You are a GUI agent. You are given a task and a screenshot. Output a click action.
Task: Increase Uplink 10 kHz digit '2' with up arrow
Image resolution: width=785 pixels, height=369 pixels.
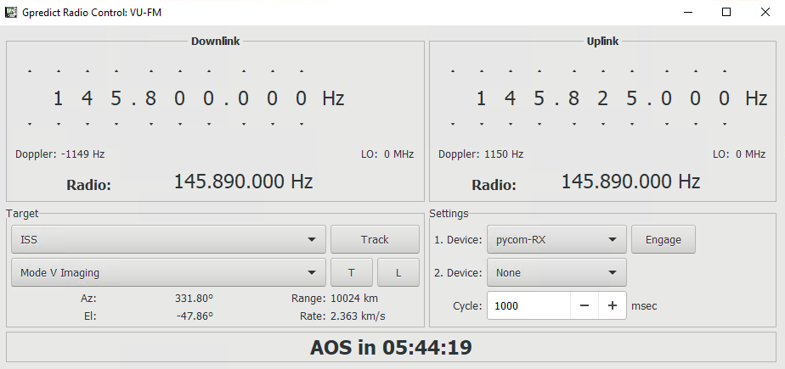pos(603,71)
